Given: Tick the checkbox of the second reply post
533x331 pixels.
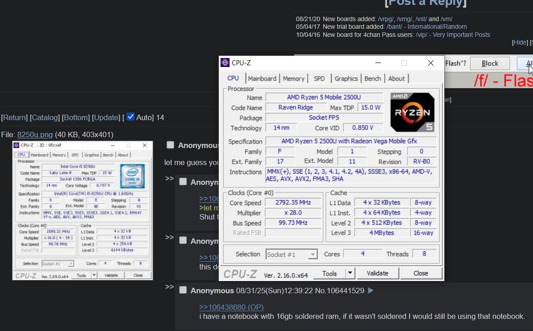Looking at the screenshot, I should (183, 240).
